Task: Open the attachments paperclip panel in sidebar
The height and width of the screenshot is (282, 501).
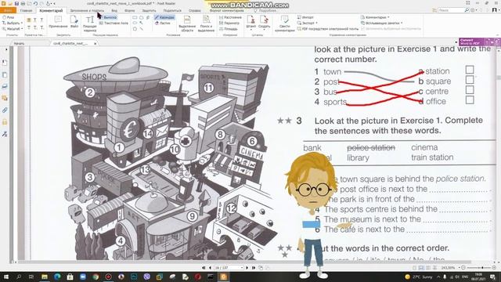Action: [x=5, y=110]
